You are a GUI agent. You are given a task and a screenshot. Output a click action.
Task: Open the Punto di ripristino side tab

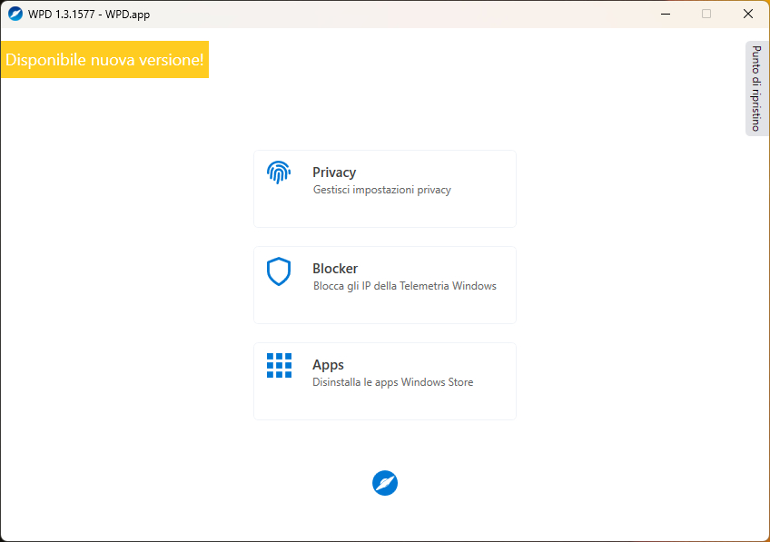(756, 88)
